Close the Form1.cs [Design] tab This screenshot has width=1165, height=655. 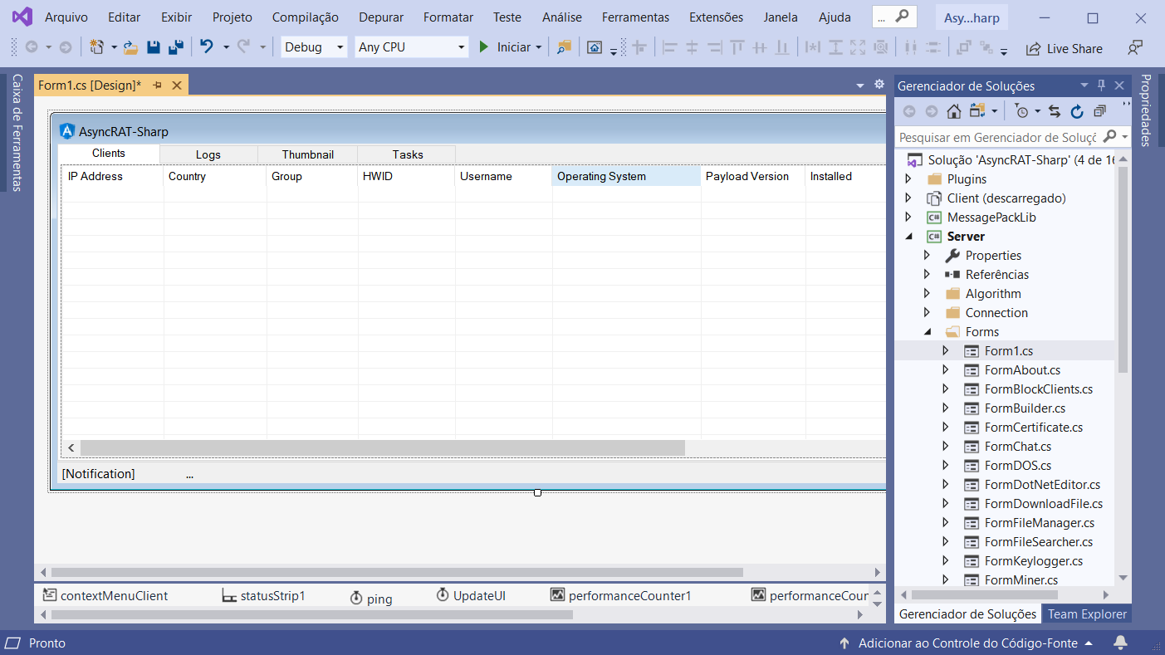tap(177, 85)
